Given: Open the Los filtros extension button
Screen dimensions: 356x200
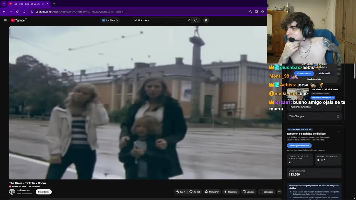Looking at the screenshot, I should tap(110, 20).
